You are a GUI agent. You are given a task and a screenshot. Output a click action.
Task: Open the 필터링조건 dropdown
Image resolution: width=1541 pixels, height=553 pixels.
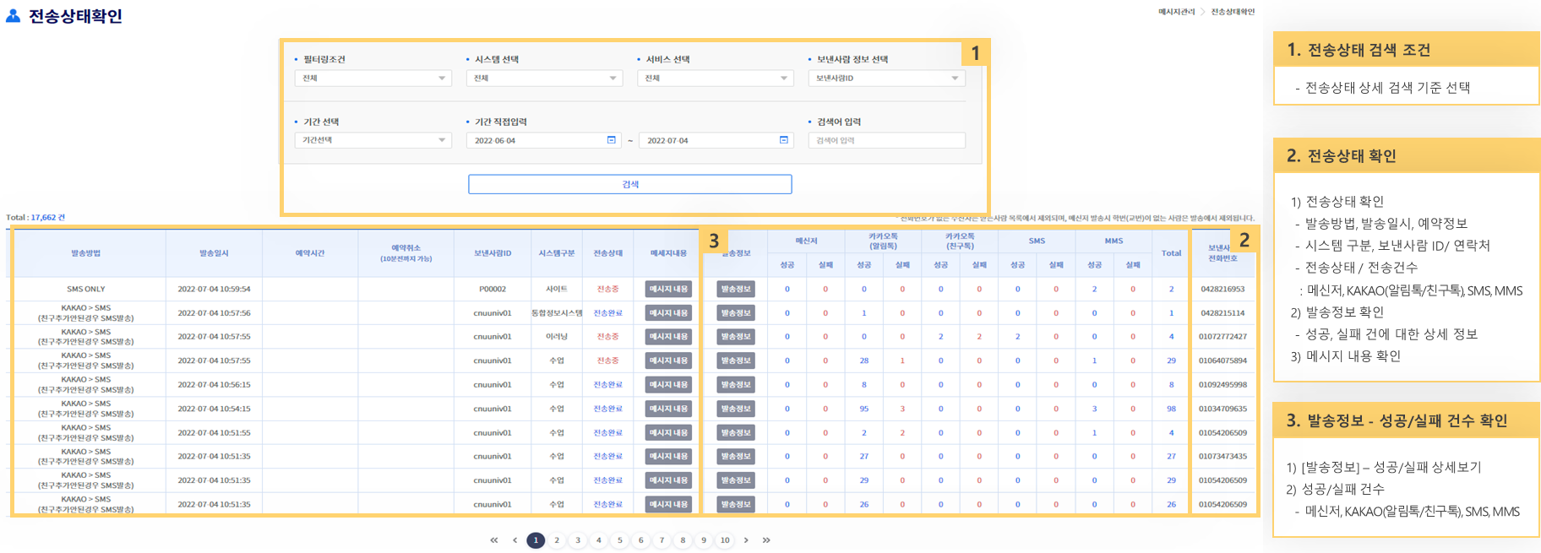pyautogui.click(x=373, y=79)
